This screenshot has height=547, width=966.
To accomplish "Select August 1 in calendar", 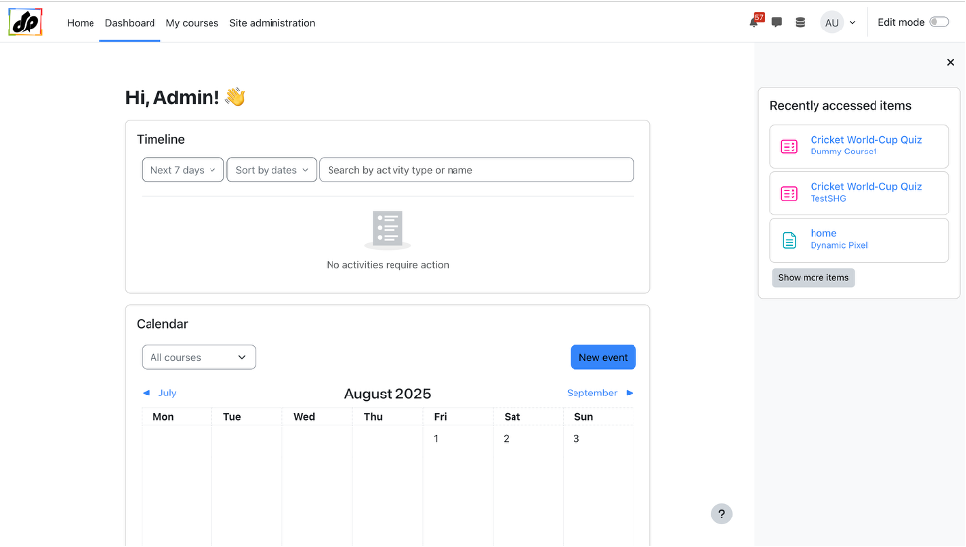I will click(x=436, y=439).
